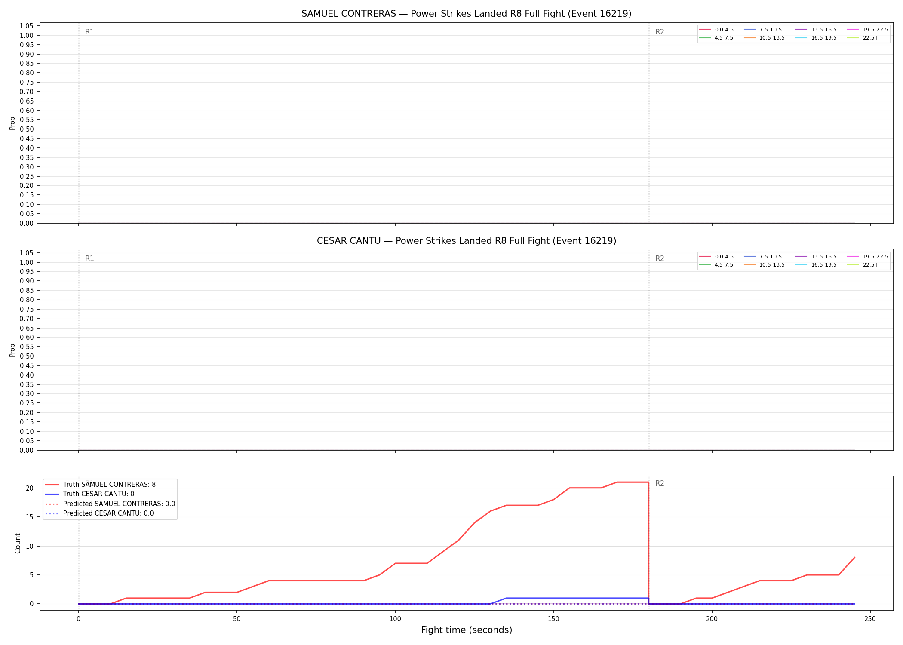This screenshot has width=903, height=645.
Task: Click the 50 tick label on the time axis
Action: [x=236, y=619]
